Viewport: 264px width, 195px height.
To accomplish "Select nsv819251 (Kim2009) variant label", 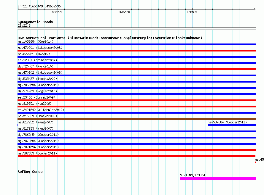I will click(x=35, y=104).
